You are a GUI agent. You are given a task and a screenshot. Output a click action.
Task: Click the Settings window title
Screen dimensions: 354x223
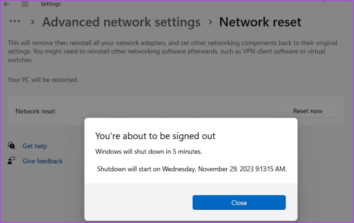(50, 4)
